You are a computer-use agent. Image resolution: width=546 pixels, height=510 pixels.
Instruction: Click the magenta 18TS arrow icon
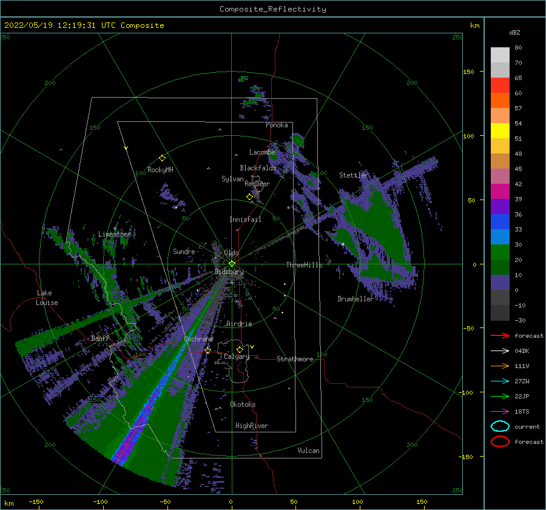click(x=500, y=412)
